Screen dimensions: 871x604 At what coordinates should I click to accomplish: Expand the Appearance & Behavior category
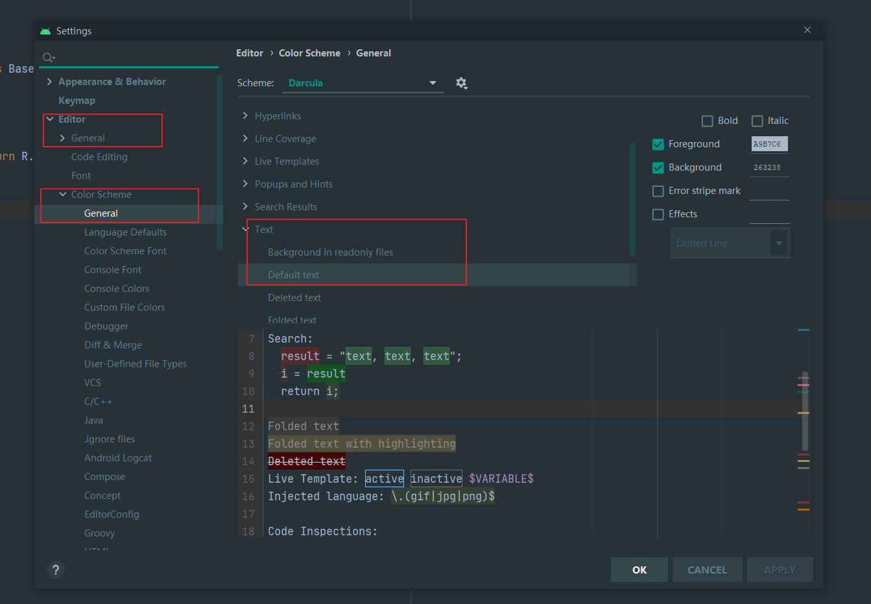pos(49,81)
